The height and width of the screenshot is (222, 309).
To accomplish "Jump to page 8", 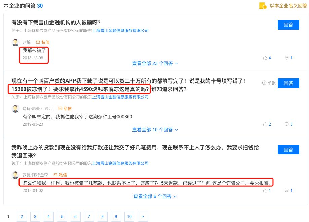I will point(103,217).
